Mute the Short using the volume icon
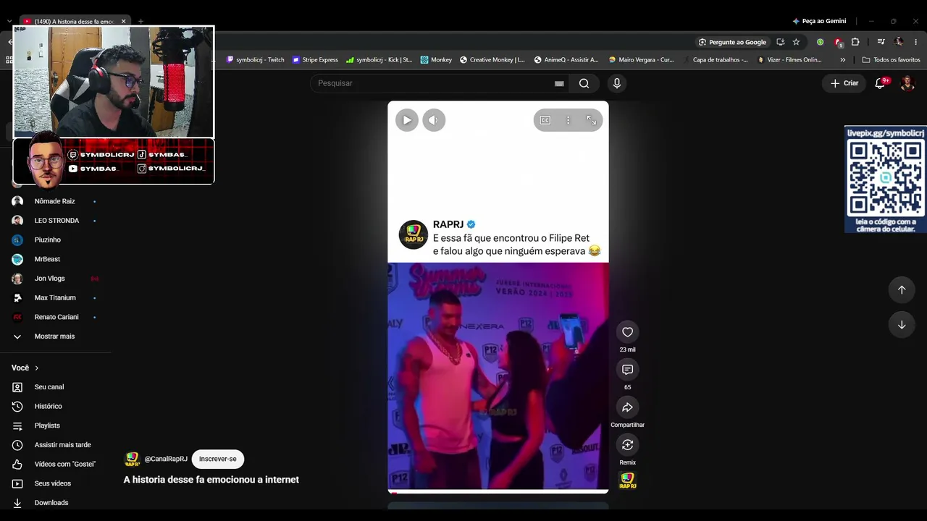The image size is (927, 521). 434,120
